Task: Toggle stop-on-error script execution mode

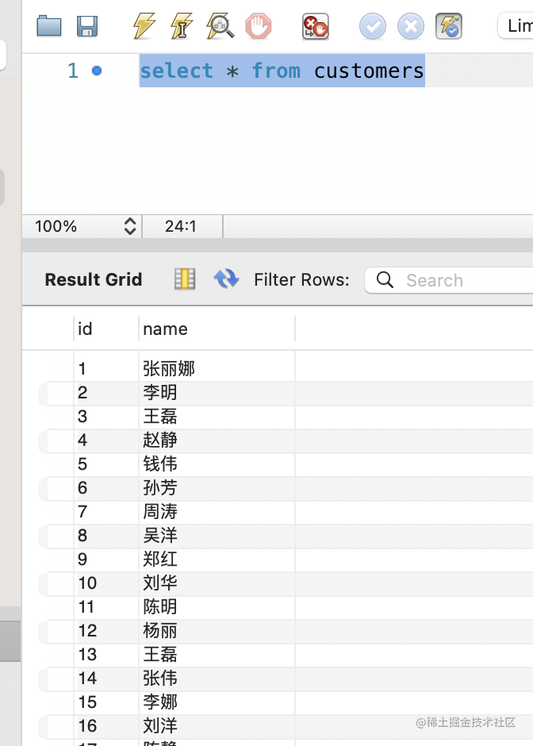Action: (316, 26)
